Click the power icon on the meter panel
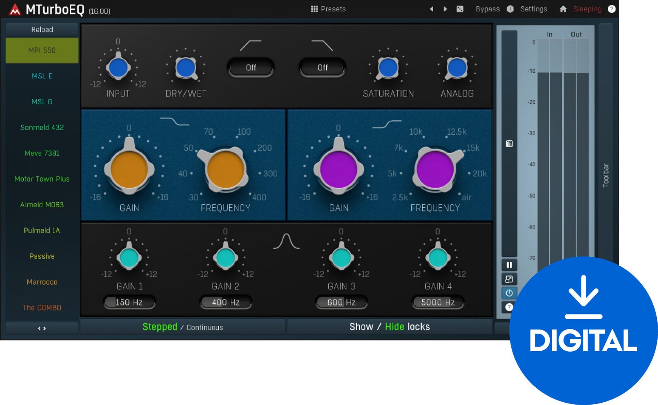Image resolution: width=658 pixels, height=405 pixels. pyautogui.click(x=509, y=293)
